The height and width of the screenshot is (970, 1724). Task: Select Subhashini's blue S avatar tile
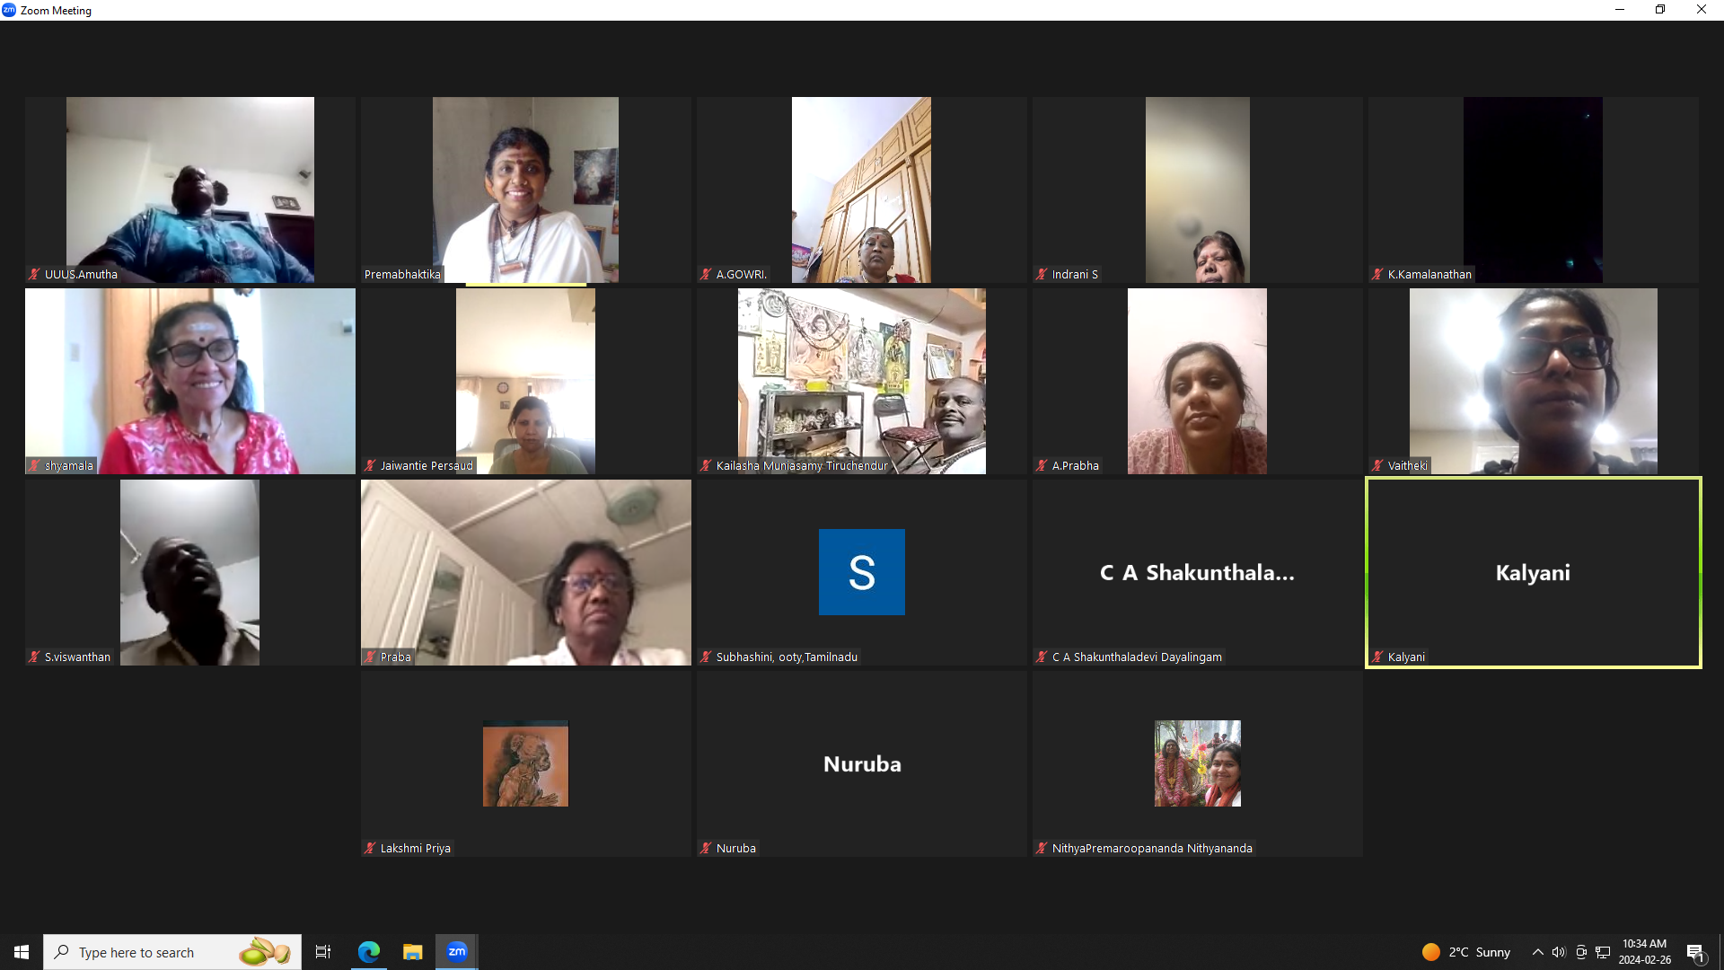861,572
